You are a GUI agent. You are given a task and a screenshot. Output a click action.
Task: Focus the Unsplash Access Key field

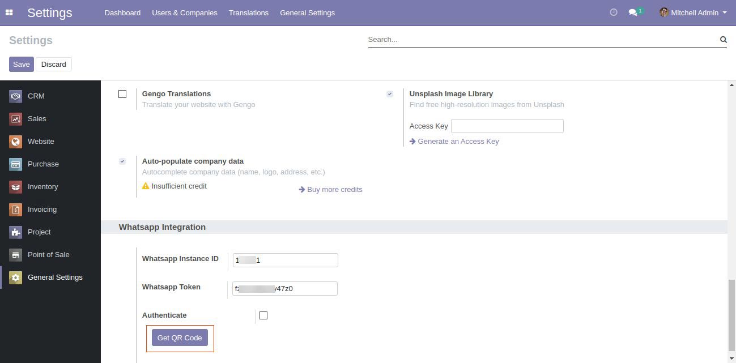[x=507, y=126]
